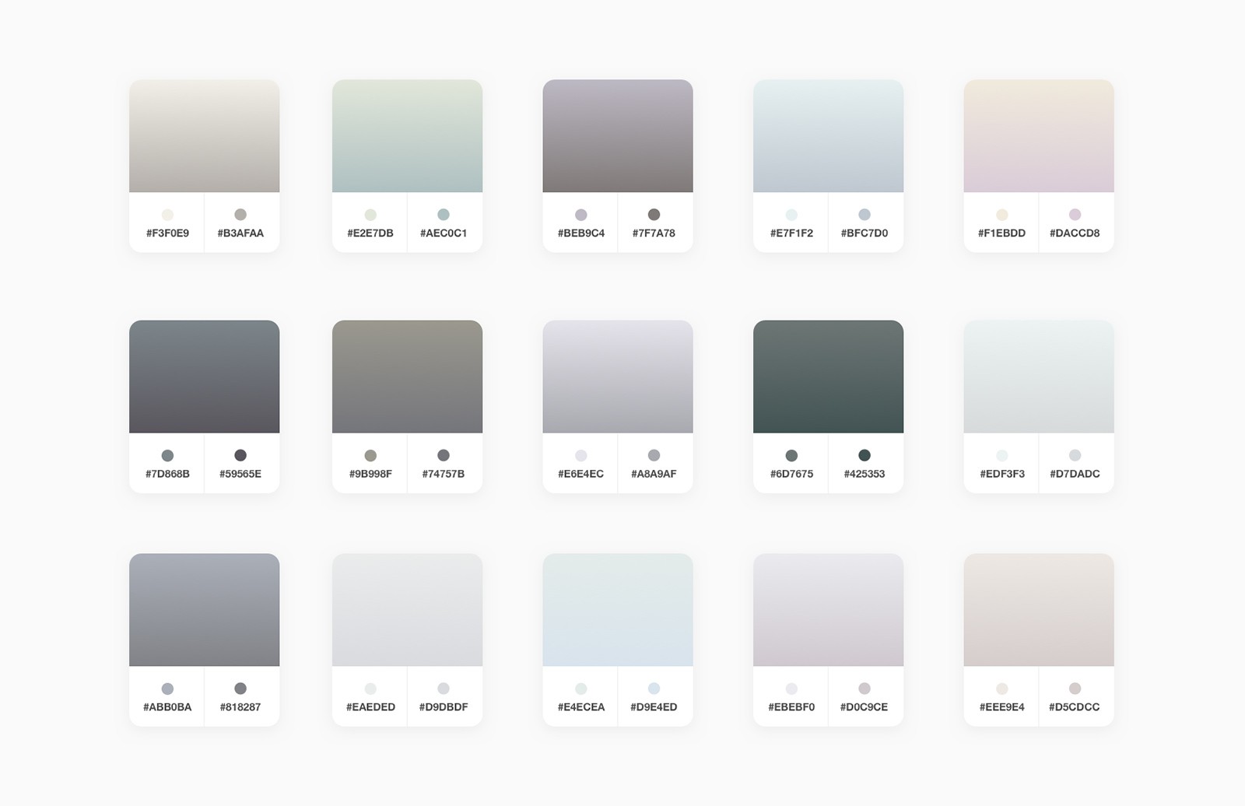Select the #E6E4EC color dot
The image size is (1245, 806).
pyautogui.click(x=581, y=455)
